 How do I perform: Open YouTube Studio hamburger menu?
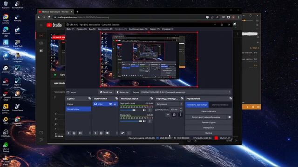41,25
